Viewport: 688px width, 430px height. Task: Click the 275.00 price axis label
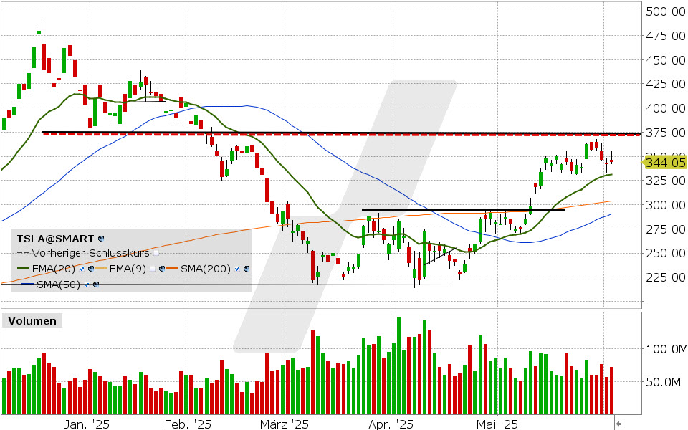click(666, 229)
